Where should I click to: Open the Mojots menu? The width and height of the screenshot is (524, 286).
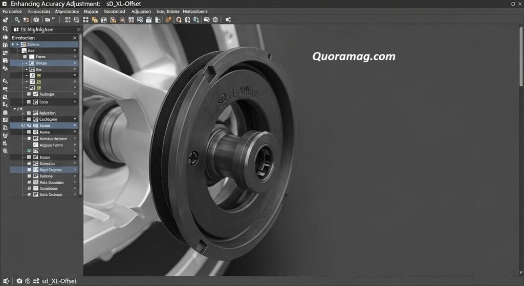pyautogui.click(x=91, y=11)
